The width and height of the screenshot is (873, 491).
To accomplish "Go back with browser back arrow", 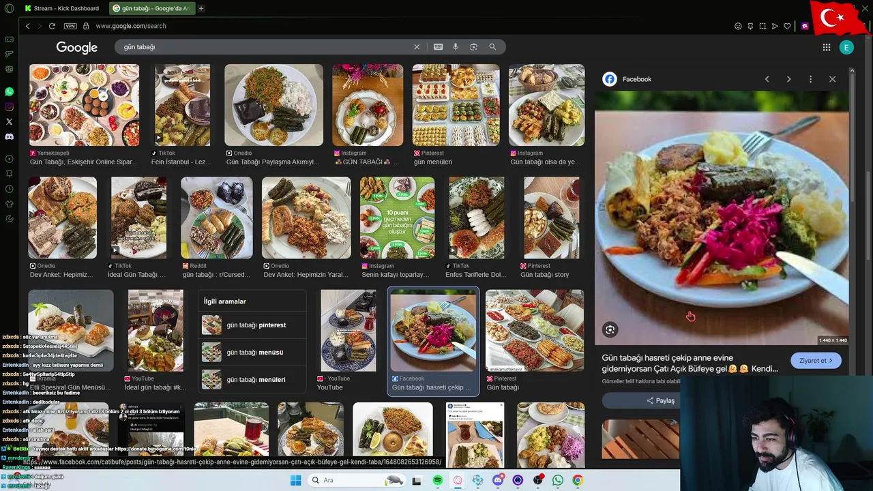I will (x=27, y=26).
